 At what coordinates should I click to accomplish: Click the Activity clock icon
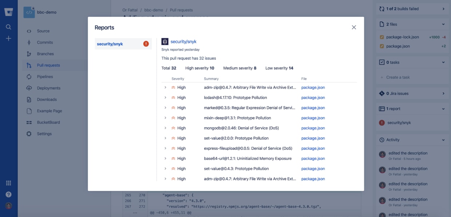click(x=382, y=140)
